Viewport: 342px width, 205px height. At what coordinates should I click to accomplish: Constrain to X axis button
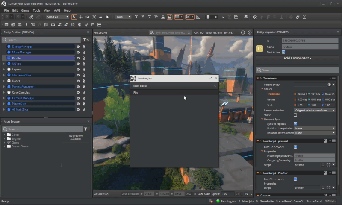(136, 17)
